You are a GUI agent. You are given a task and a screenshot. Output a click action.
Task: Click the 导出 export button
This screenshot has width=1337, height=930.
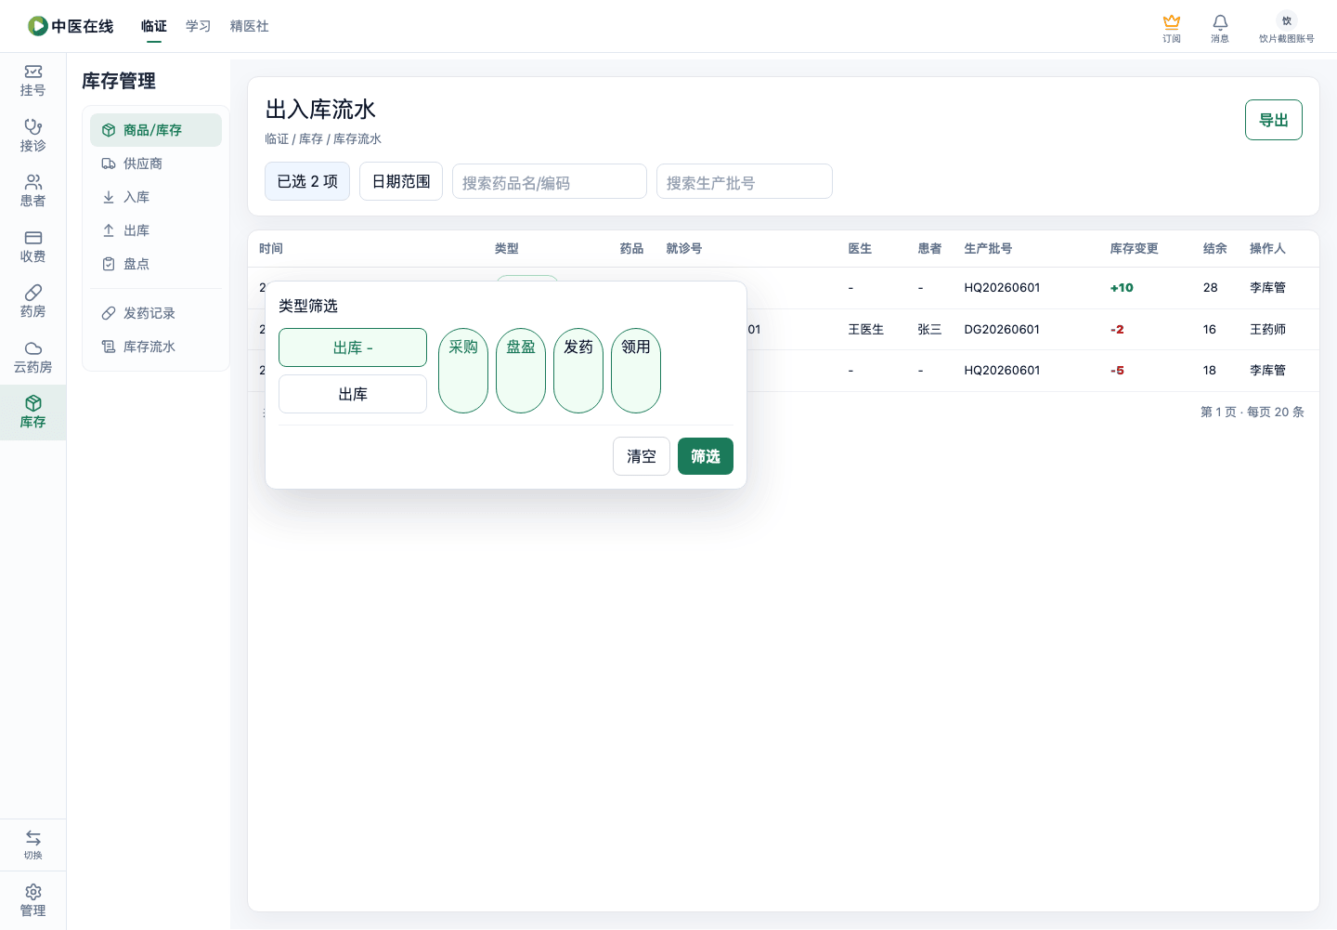pos(1274,120)
